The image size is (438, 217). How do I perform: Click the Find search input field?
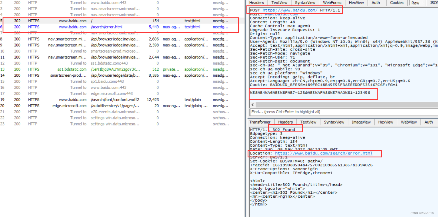(x=344, y=112)
